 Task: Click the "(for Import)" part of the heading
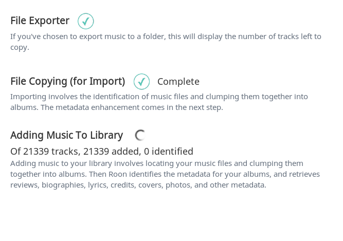(x=98, y=81)
